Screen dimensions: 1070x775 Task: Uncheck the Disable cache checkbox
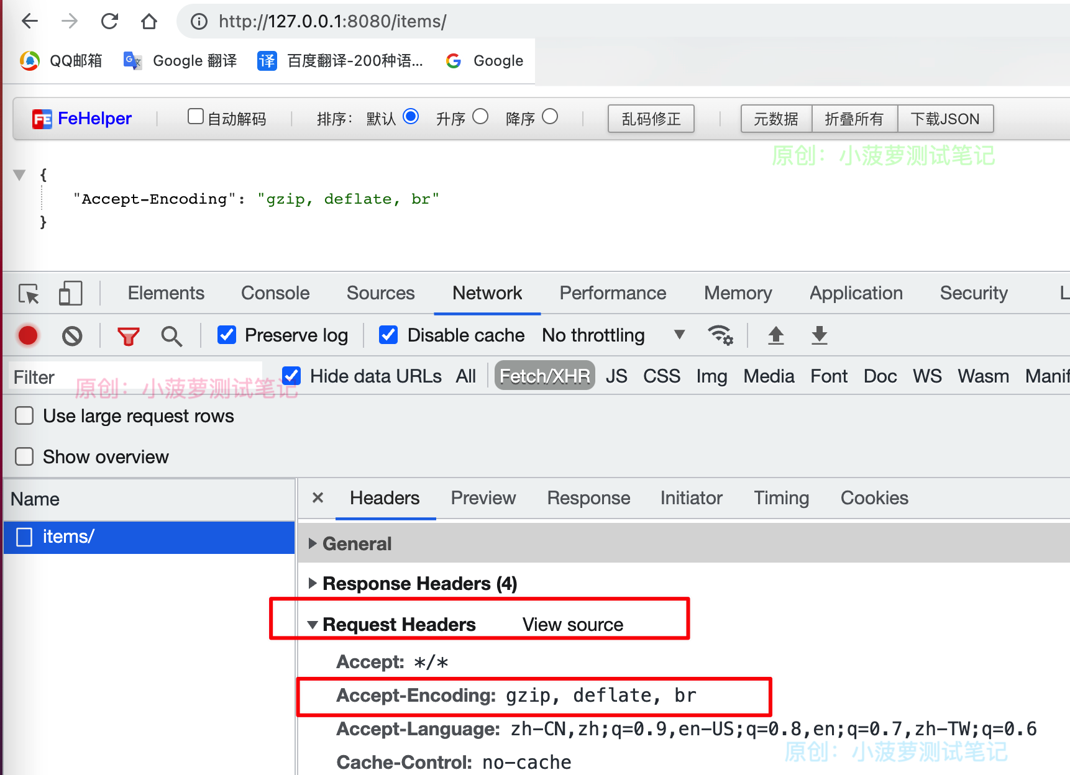tap(388, 335)
